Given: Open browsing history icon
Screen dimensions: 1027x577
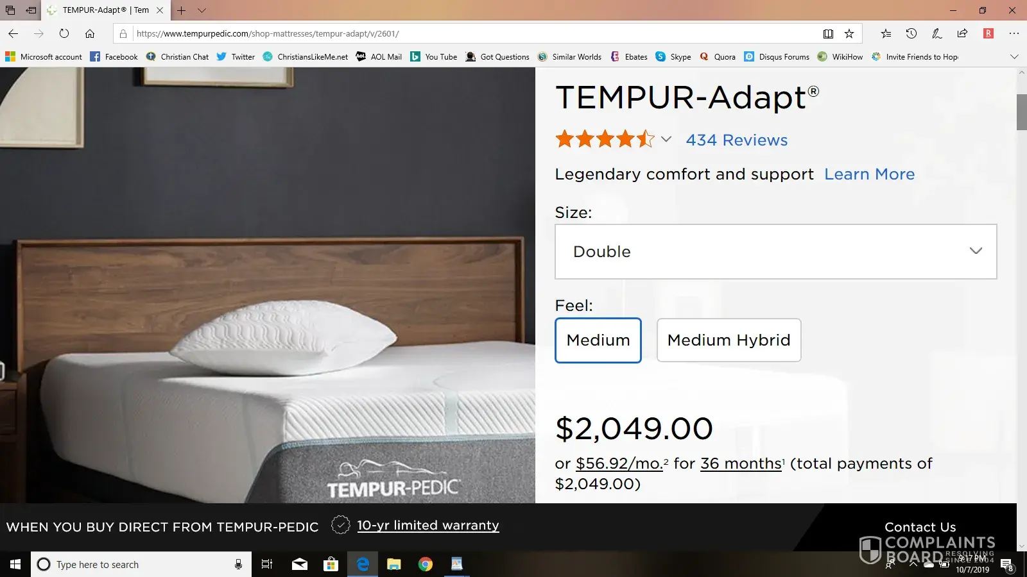Looking at the screenshot, I should pyautogui.click(x=911, y=33).
